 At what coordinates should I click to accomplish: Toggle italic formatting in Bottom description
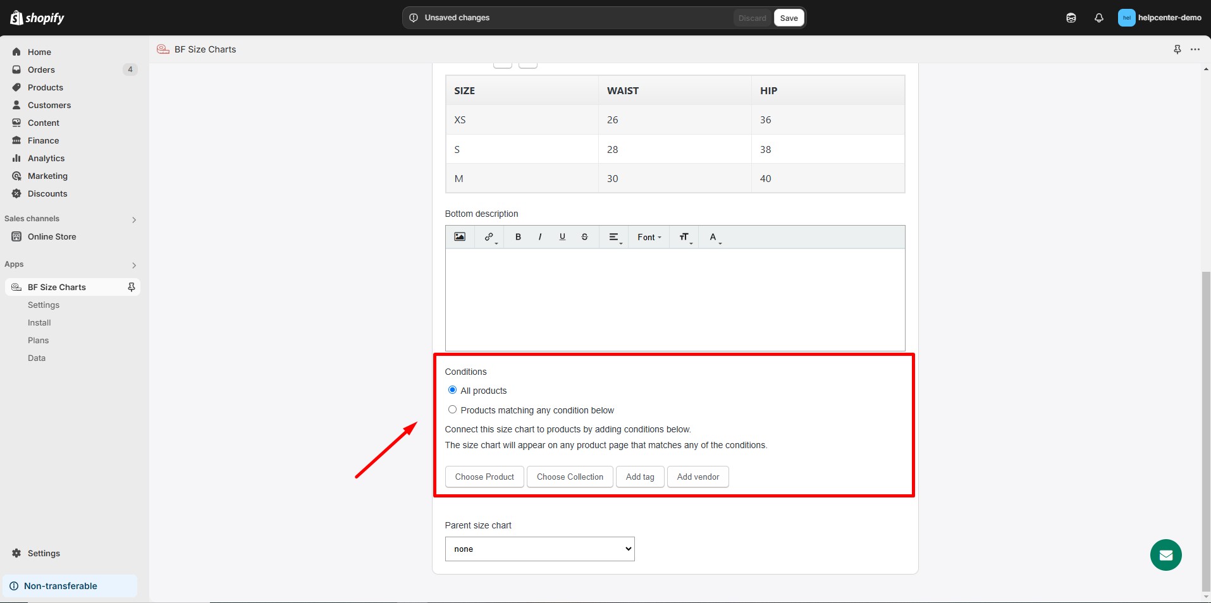coord(539,237)
